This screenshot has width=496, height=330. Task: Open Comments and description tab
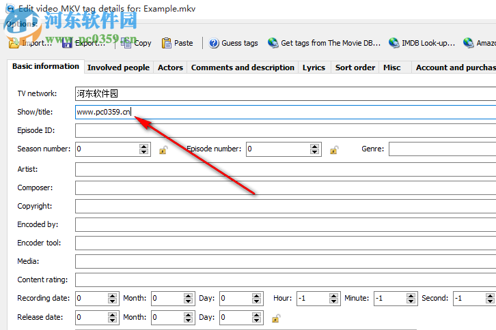tap(243, 67)
